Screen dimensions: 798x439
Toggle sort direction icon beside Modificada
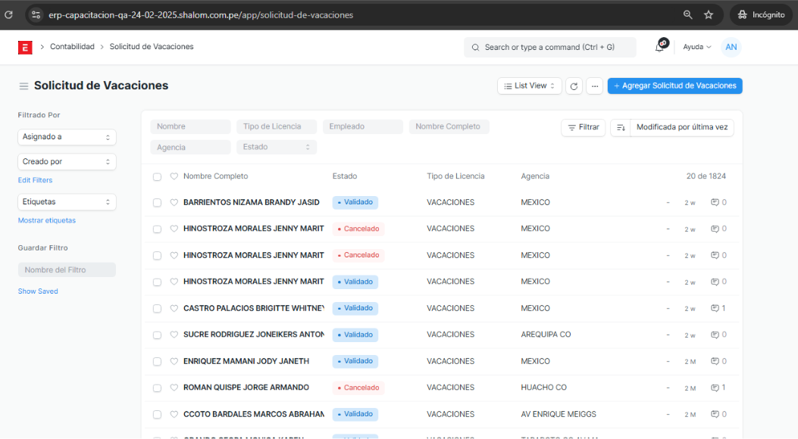click(x=620, y=128)
